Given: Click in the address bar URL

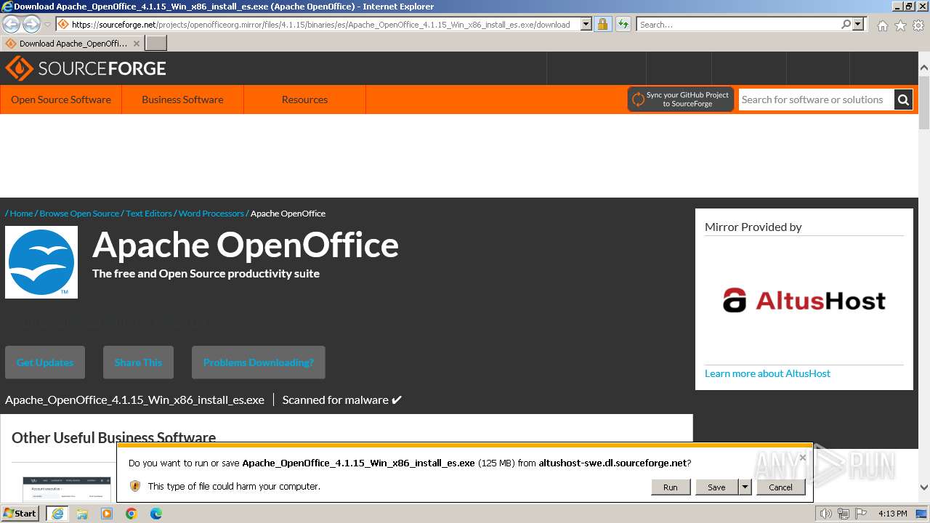Looking at the screenshot, I should [x=320, y=24].
